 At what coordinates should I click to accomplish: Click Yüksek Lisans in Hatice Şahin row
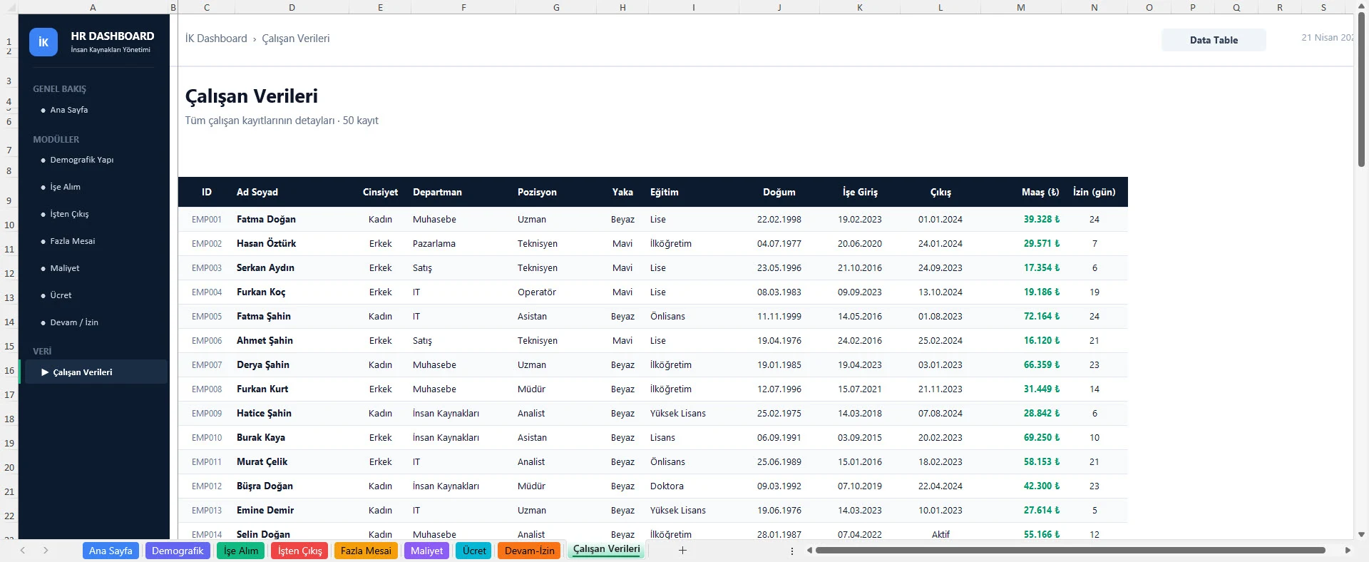[x=678, y=413]
